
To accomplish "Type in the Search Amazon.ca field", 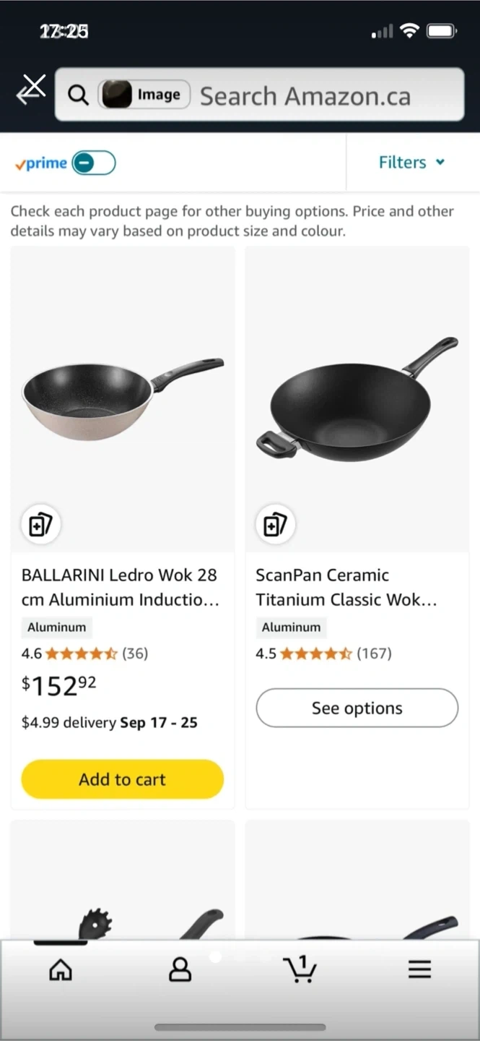I will coord(318,95).
